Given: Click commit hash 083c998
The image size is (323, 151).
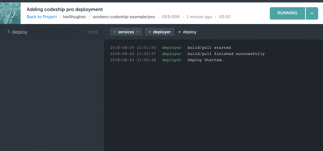Looking at the screenshot, I should pos(171,17).
